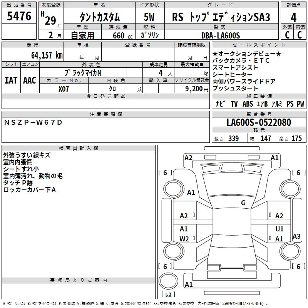Viewport: 308px width, 308px height.
Task: Select the color code X07
Action: 64,88
